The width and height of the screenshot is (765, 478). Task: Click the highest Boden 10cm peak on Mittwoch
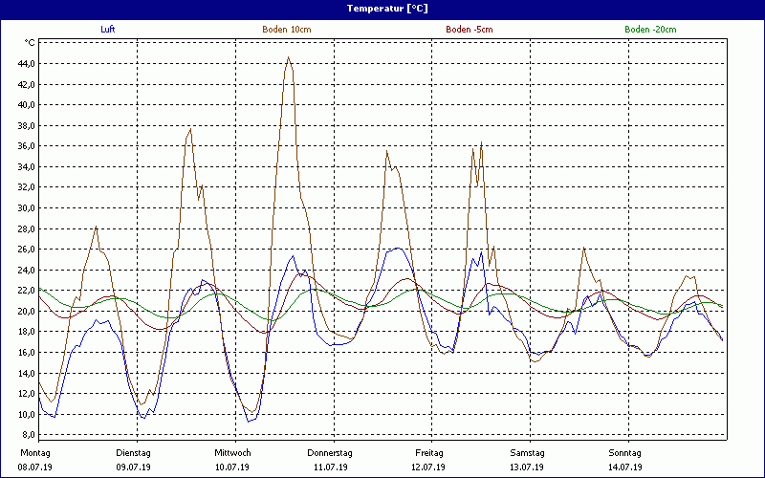point(288,57)
